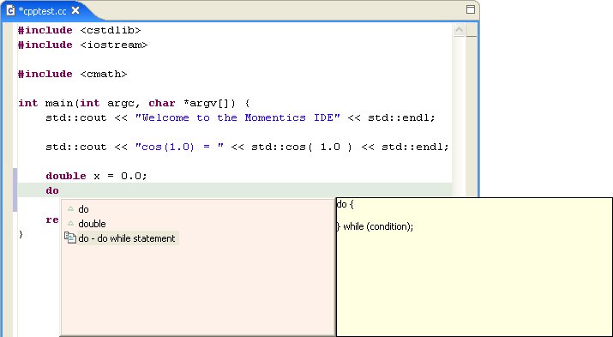Viewport: 613px width, 337px height.
Task: Close the cpptest.cc editor tab
Action: pyautogui.click(x=75, y=10)
